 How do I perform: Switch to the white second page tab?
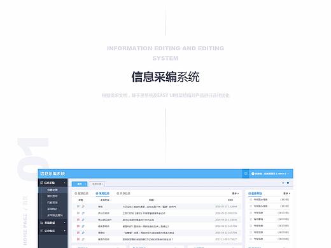[97, 184]
